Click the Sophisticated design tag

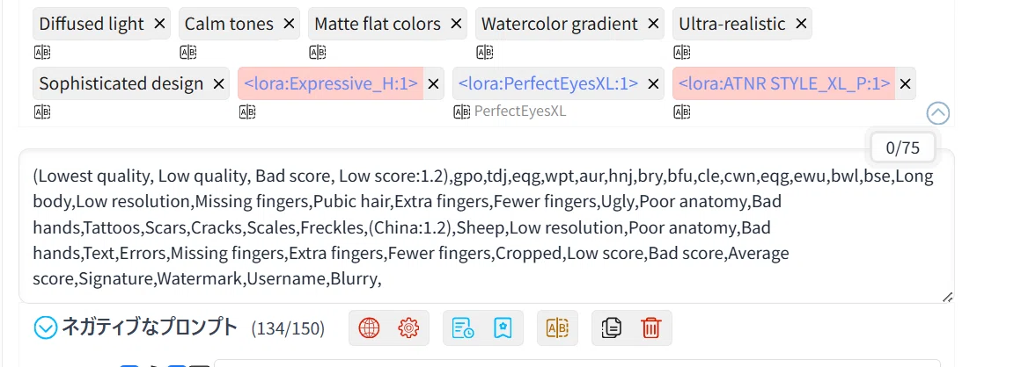pyautogui.click(x=121, y=83)
